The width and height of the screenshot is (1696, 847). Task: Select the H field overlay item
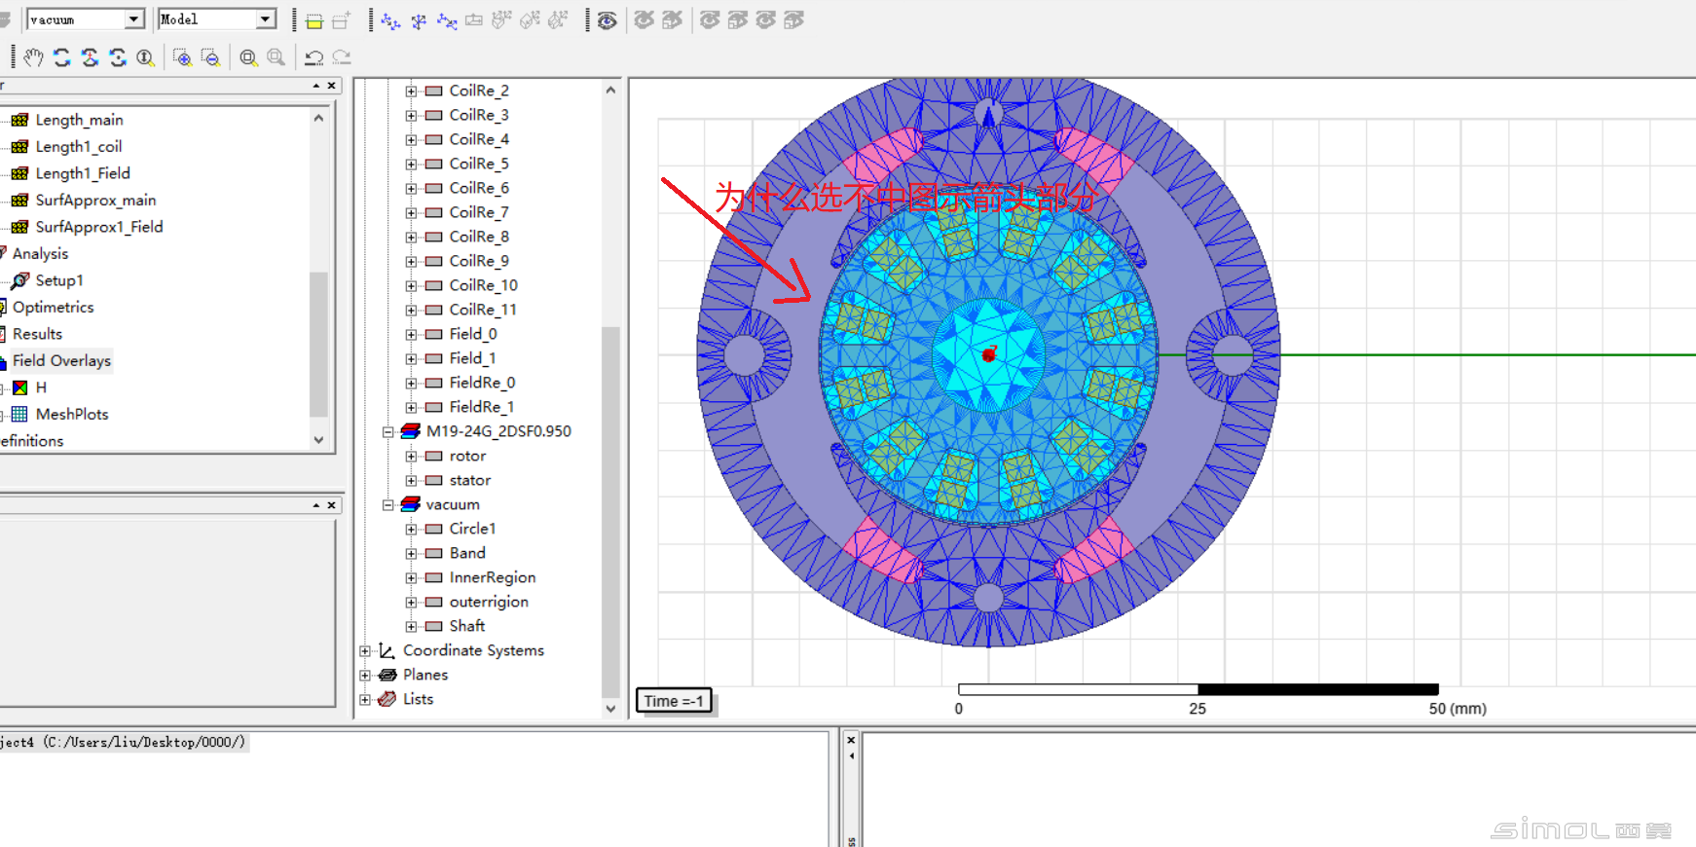click(41, 387)
